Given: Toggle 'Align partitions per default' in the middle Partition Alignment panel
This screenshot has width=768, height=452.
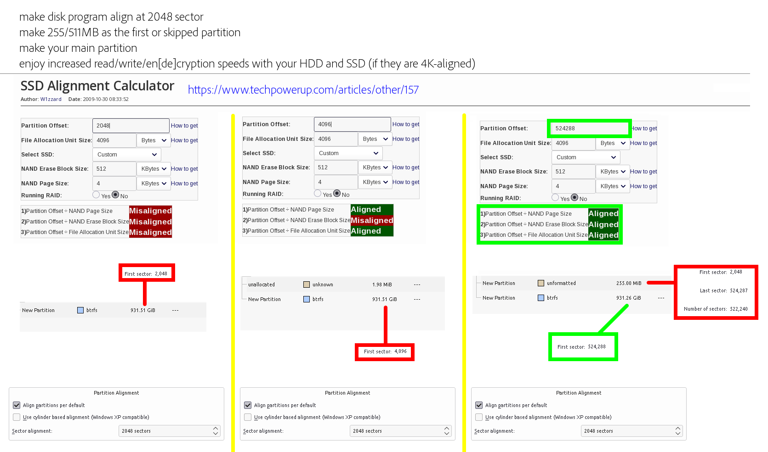Looking at the screenshot, I should tap(248, 405).
